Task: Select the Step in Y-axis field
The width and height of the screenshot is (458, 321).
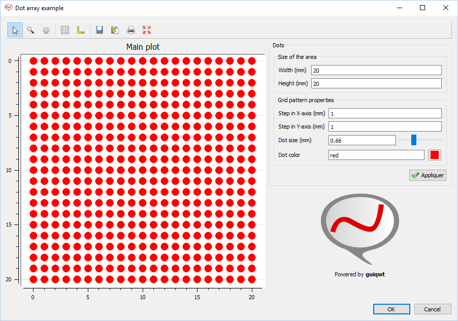Action: tap(385, 127)
